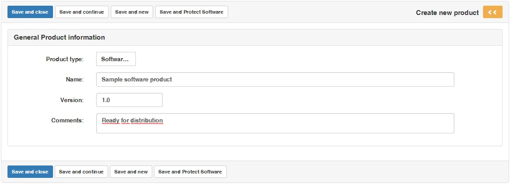Click the 'Comments:' field label
The width and height of the screenshot is (510, 184).
click(x=67, y=120)
